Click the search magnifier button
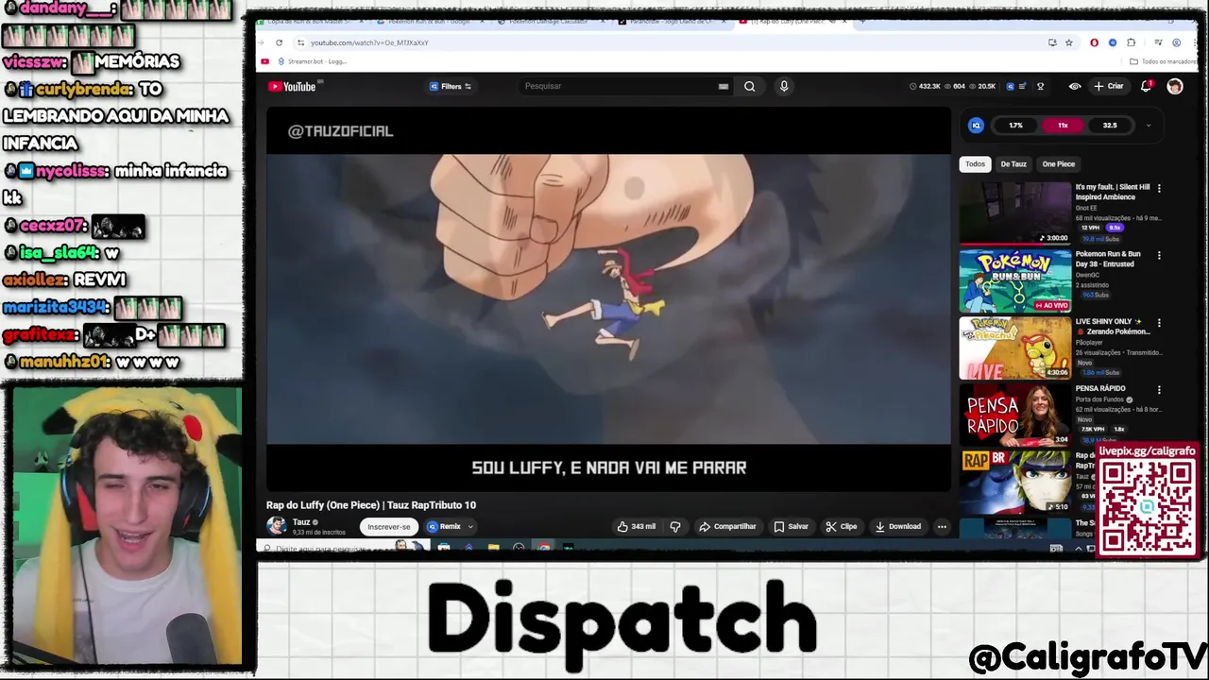 (749, 86)
